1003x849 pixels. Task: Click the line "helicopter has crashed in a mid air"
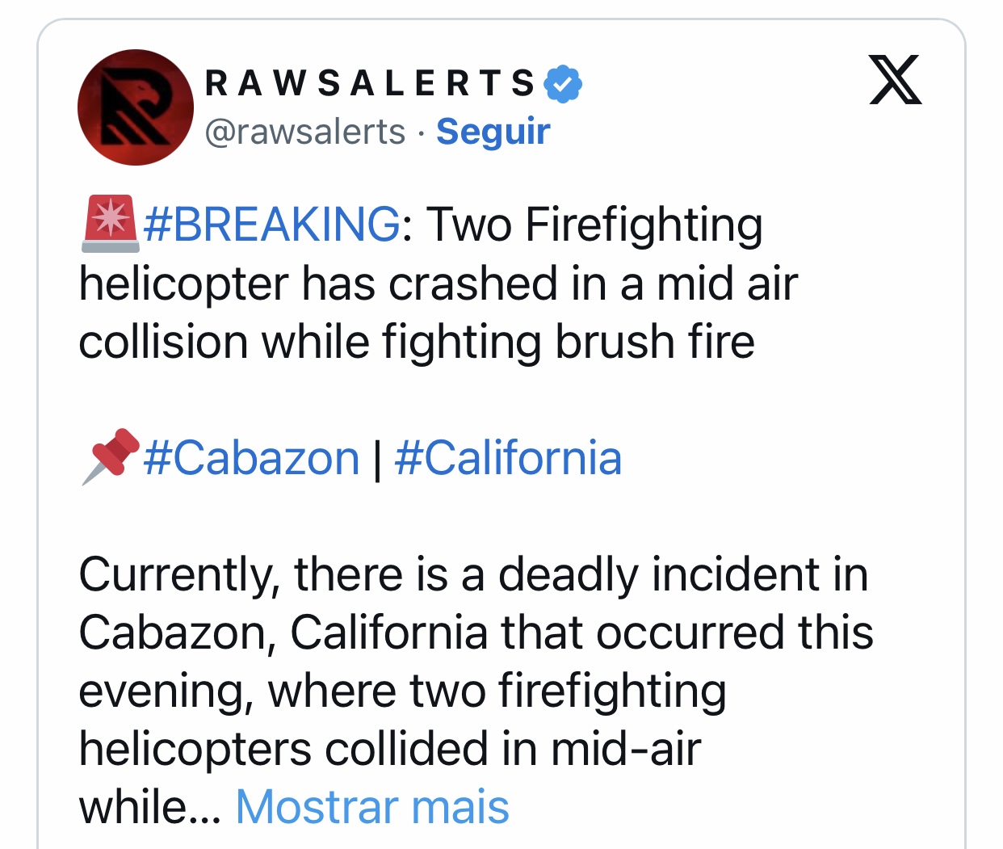click(438, 284)
